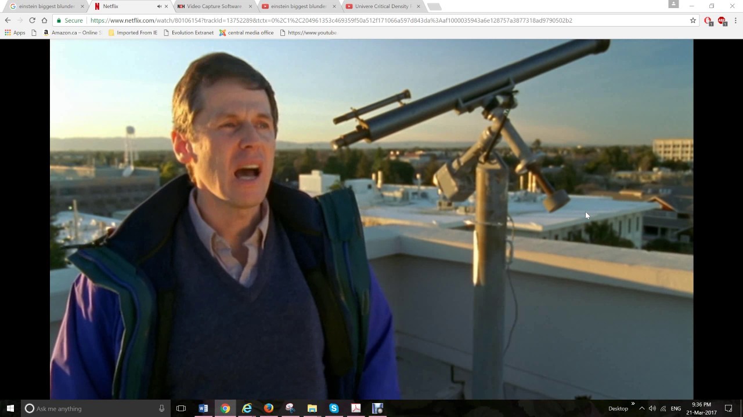Screen dimensions: 743x417
Task: Open the Action Center notifications
Action: (728, 408)
